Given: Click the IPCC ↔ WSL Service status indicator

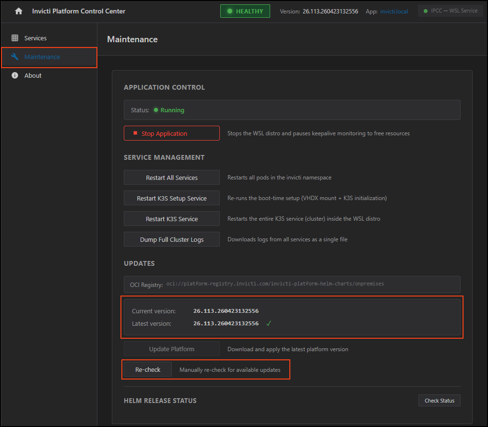Looking at the screenshot, I should click(x=450, y=10).
